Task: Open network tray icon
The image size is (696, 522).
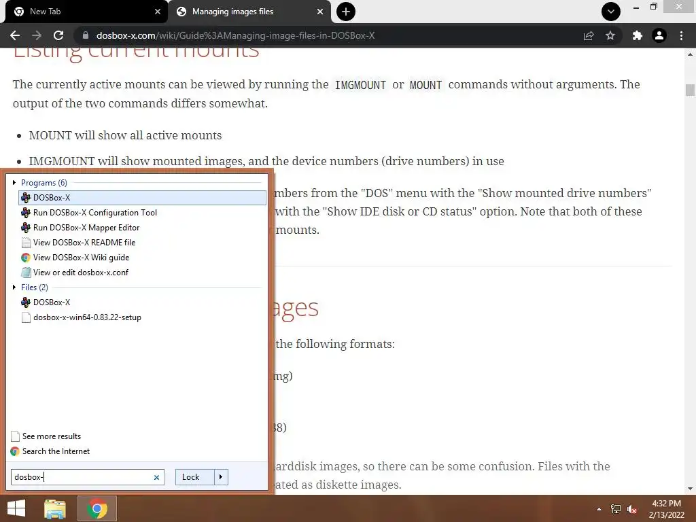Action: click(616, 509)
